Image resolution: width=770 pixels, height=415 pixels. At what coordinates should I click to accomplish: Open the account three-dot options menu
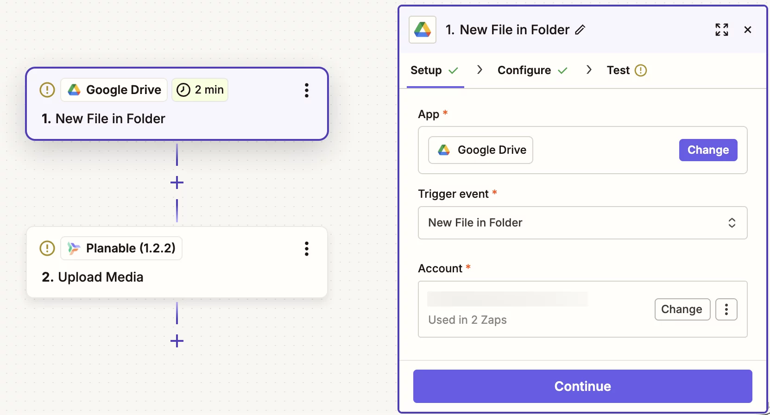click(726, 309)
